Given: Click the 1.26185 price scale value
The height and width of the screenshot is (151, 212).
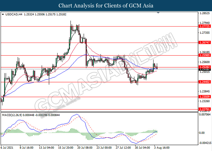Looking at the screenshot, I should (205, 52).
